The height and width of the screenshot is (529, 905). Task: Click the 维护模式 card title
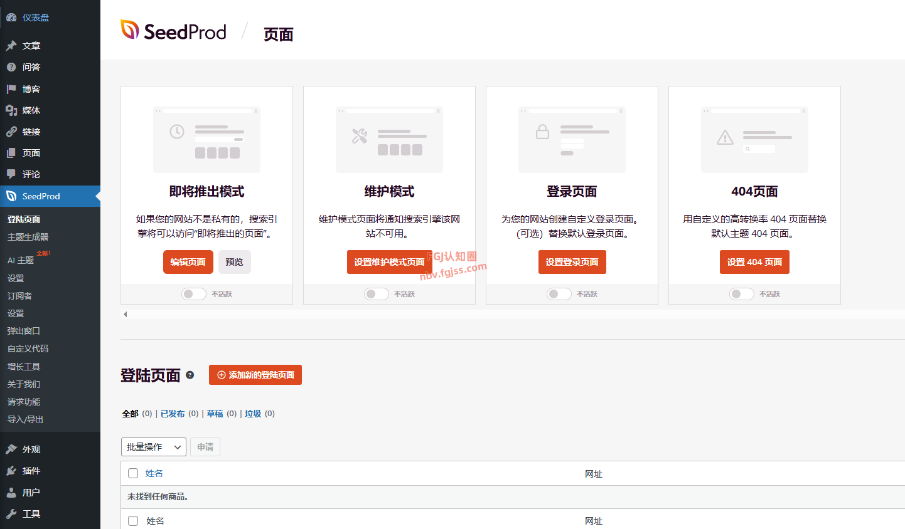[389, 192]
